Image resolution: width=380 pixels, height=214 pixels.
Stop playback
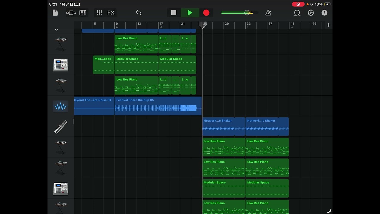pos(174,13)
